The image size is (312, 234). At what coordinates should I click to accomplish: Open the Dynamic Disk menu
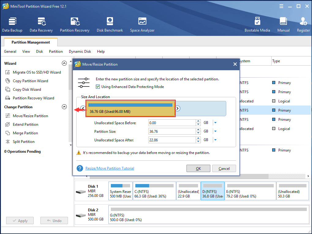(80, 52)
